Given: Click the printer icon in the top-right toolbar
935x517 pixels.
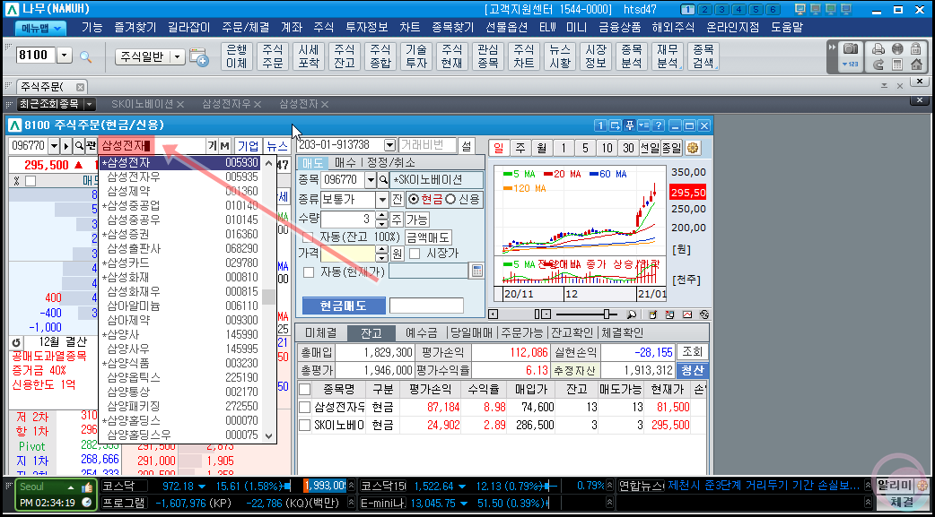Looking at the screenshot, I should tap(878, 49).
